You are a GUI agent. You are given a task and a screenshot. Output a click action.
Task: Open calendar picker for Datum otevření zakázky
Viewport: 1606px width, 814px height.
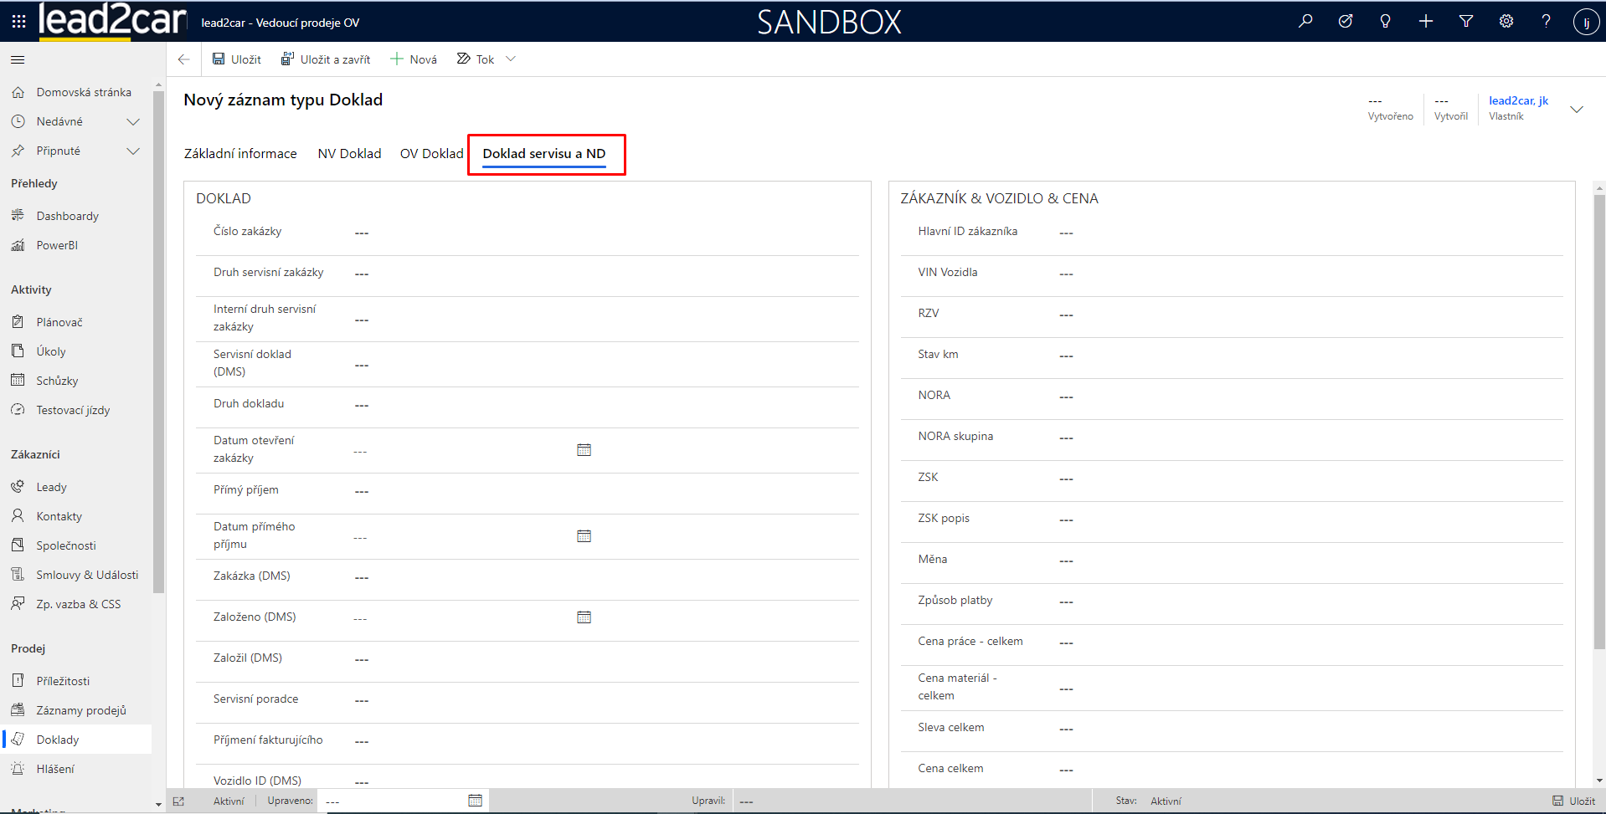584,450
